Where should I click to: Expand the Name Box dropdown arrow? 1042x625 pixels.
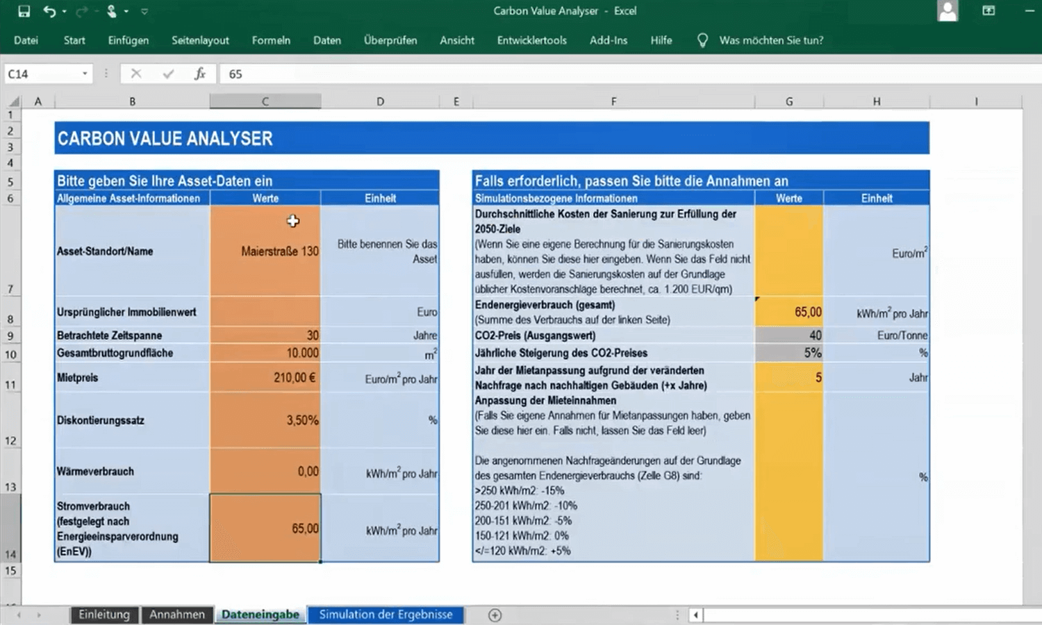[85, 74]
